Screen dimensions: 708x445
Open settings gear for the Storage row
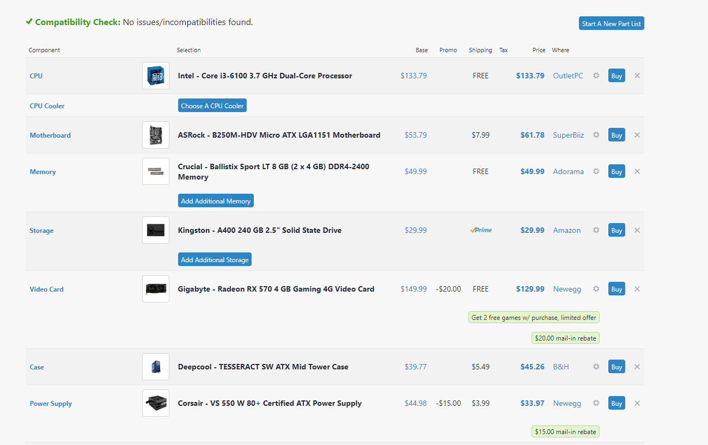click(596, 230)
